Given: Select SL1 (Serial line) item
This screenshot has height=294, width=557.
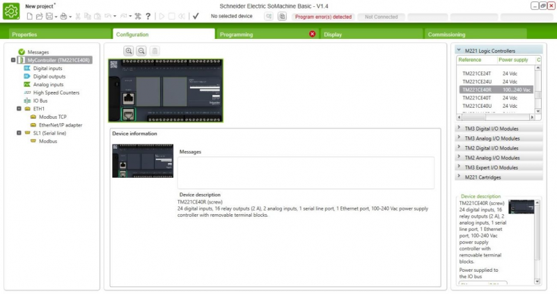Looking at the screenshot, I should click(x=49, y=133).
